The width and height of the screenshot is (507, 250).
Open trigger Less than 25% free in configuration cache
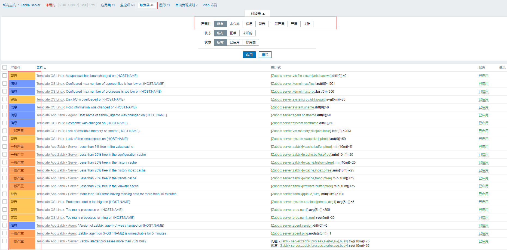click(x=113, y=155)
